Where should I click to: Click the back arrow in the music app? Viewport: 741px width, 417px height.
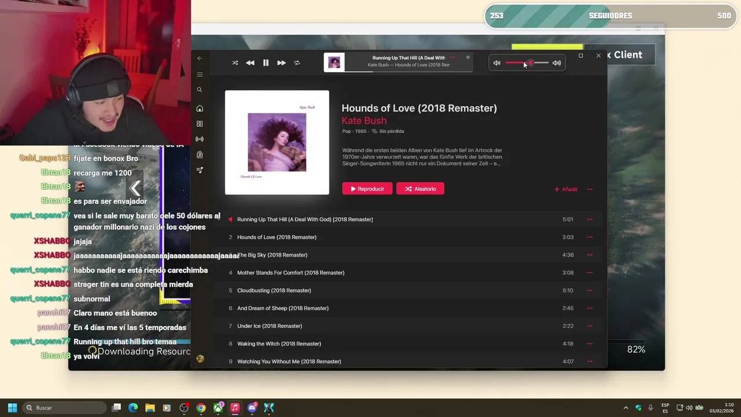tap(200, 58)
